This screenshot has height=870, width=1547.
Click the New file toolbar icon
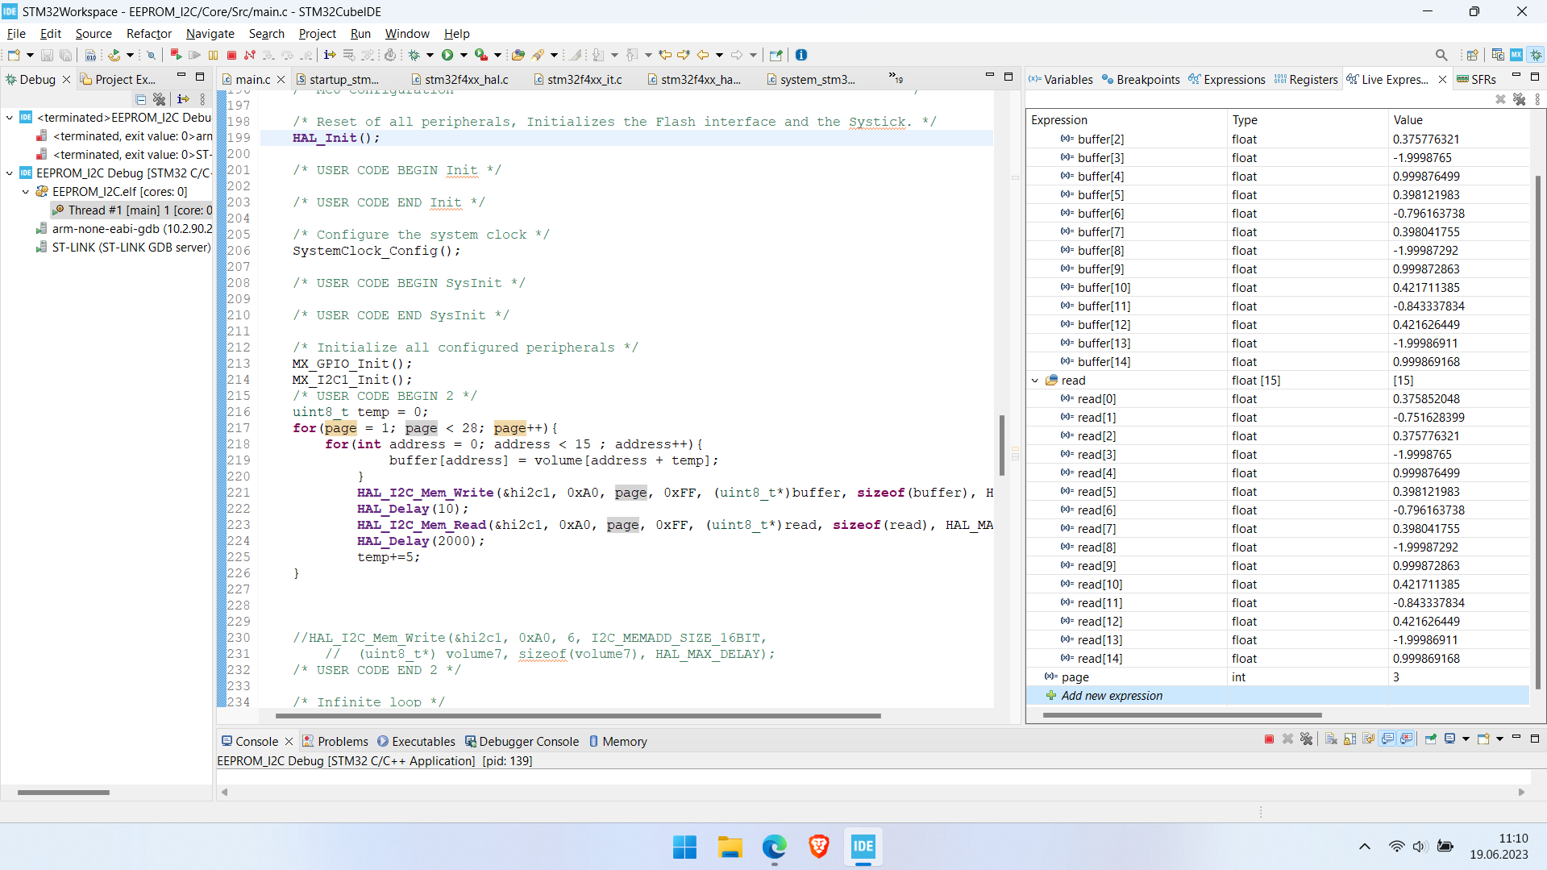(x=14, y=55)
